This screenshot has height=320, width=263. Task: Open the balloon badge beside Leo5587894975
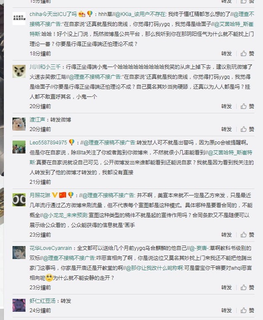(x=72, y=142)
